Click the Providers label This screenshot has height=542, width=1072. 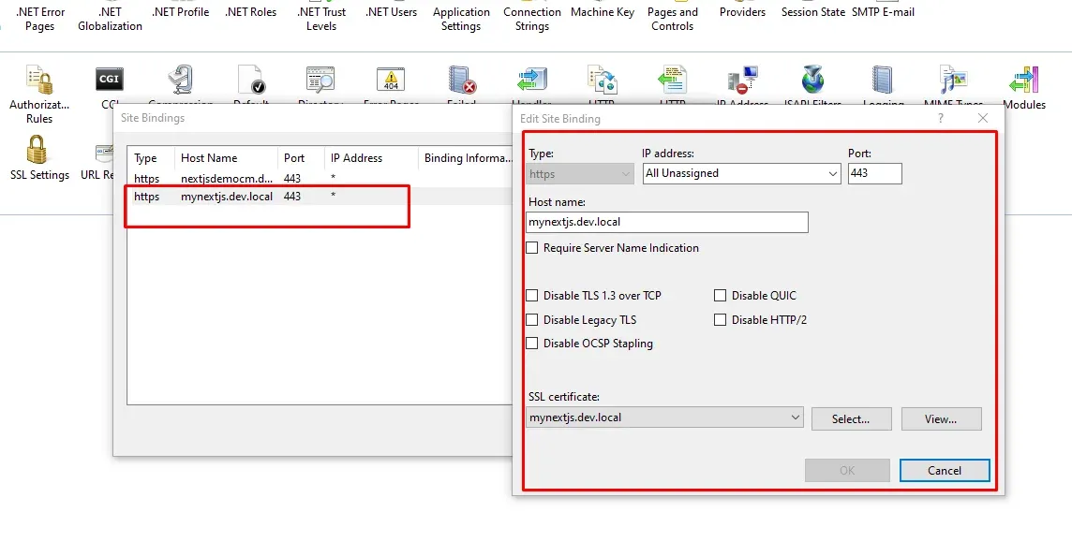(742, 12)
